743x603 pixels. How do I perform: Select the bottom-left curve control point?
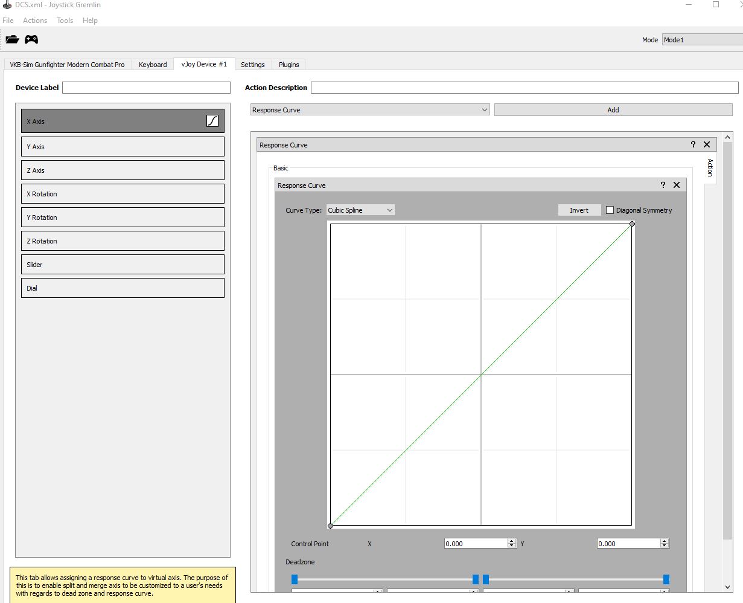point(330,526)
